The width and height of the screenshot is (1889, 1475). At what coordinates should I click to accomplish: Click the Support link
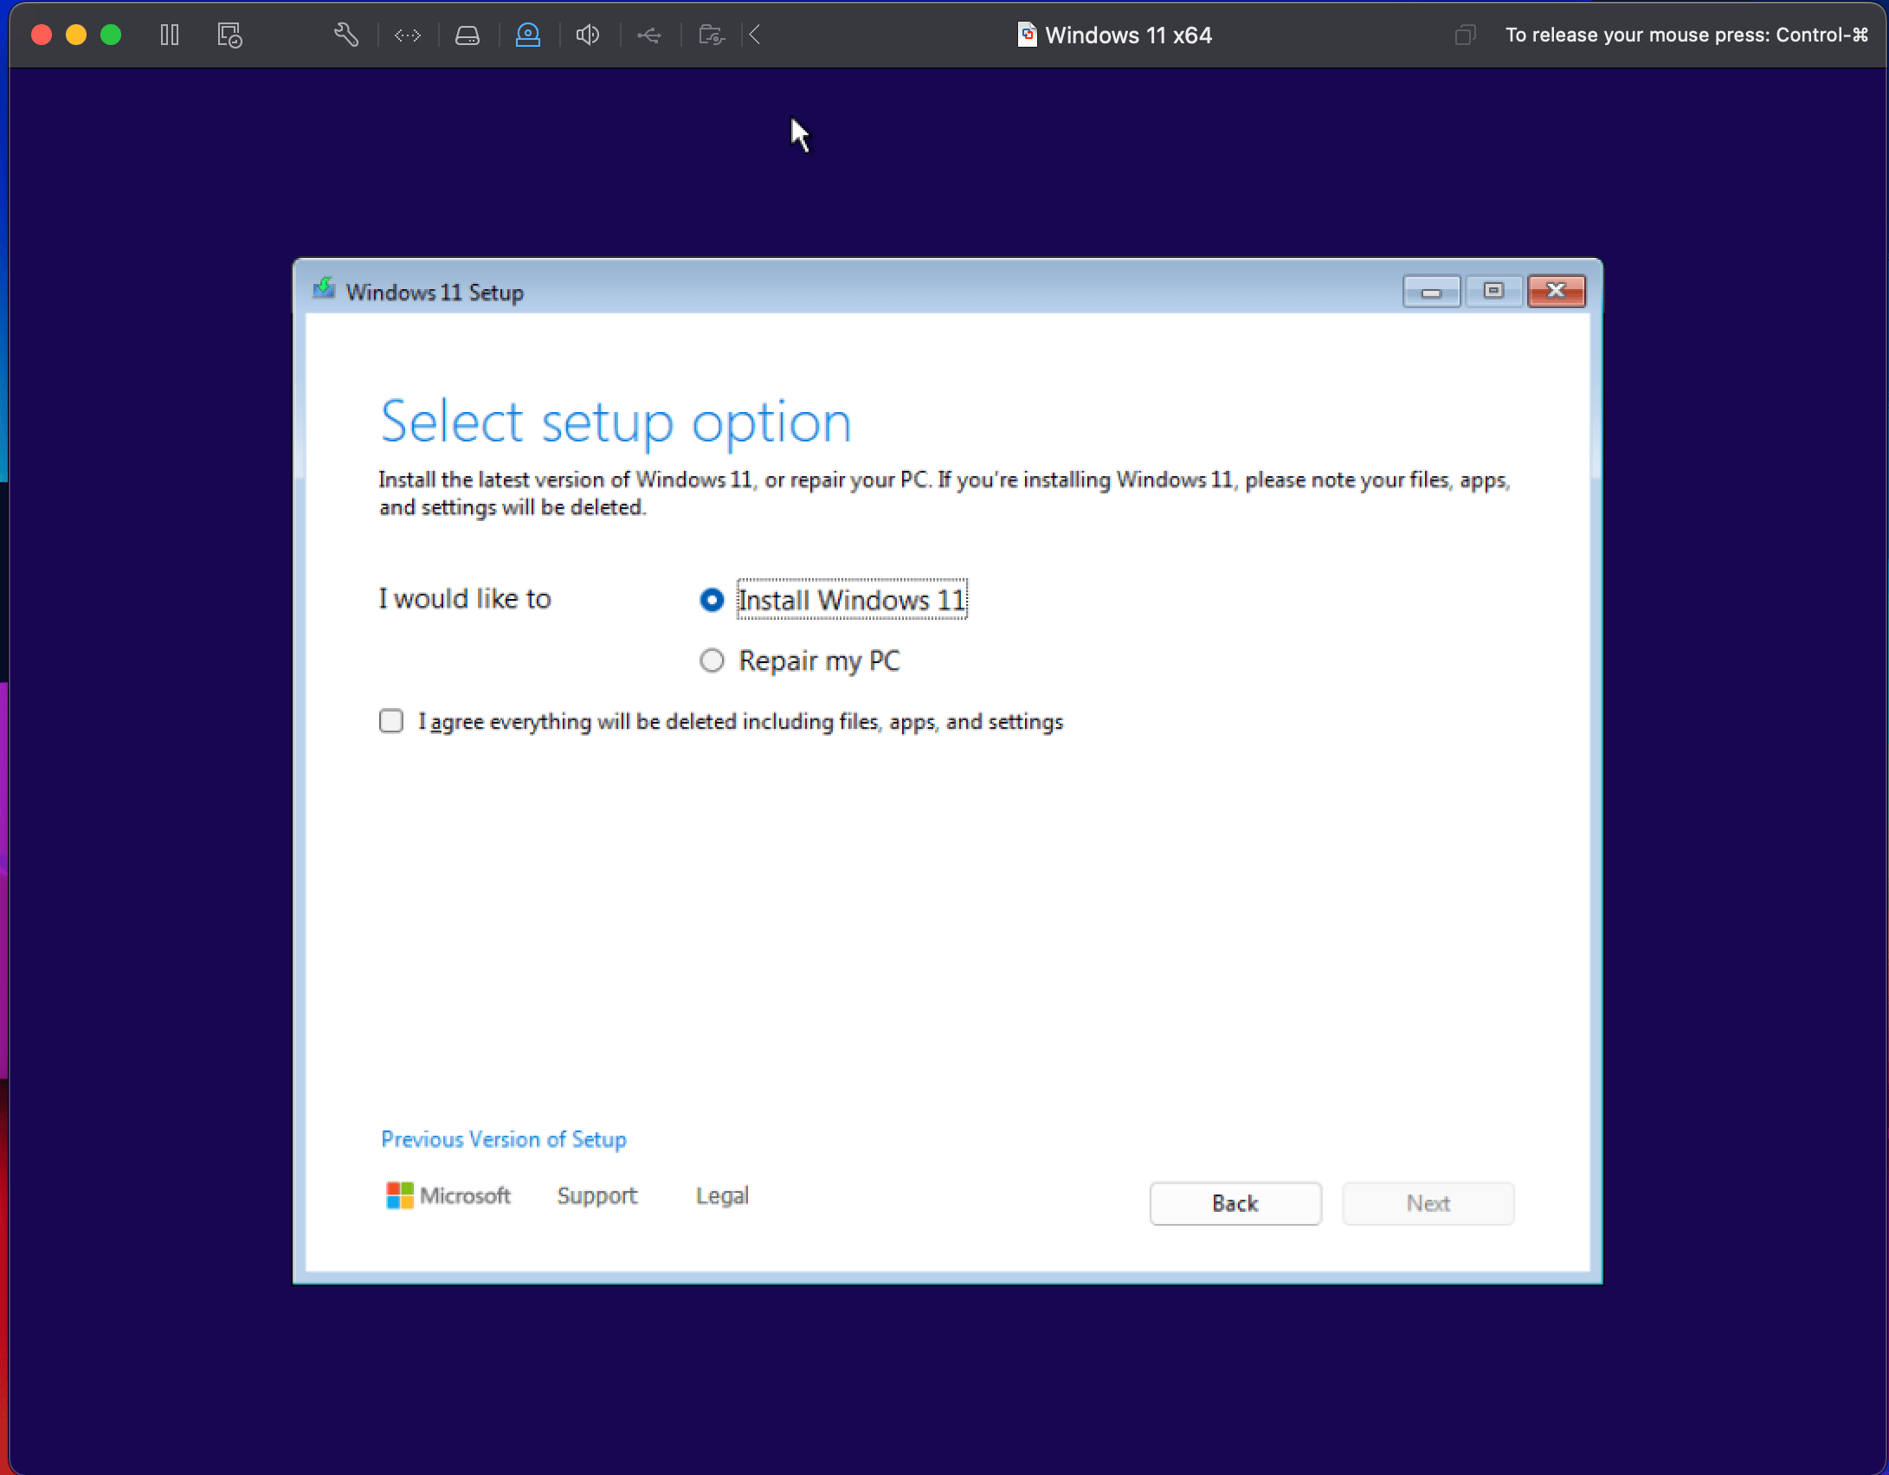pyautogui.click(x=596, y=1195)
